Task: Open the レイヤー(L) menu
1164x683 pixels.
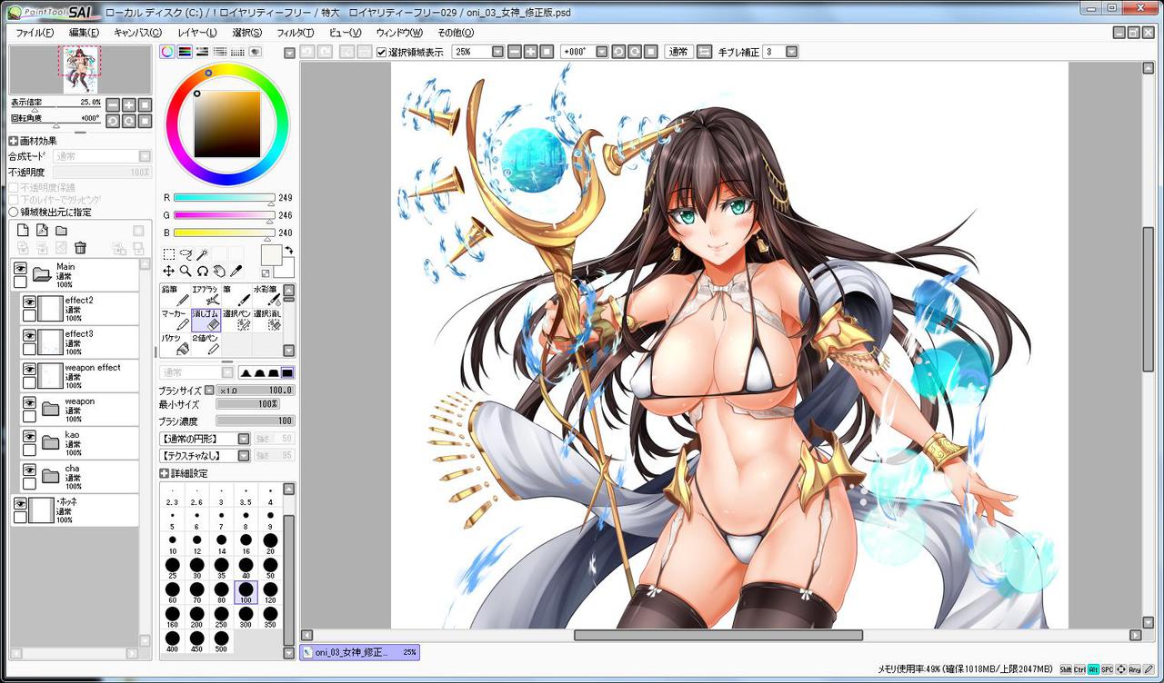Action: pyautogui.click(x=197, y=32)
